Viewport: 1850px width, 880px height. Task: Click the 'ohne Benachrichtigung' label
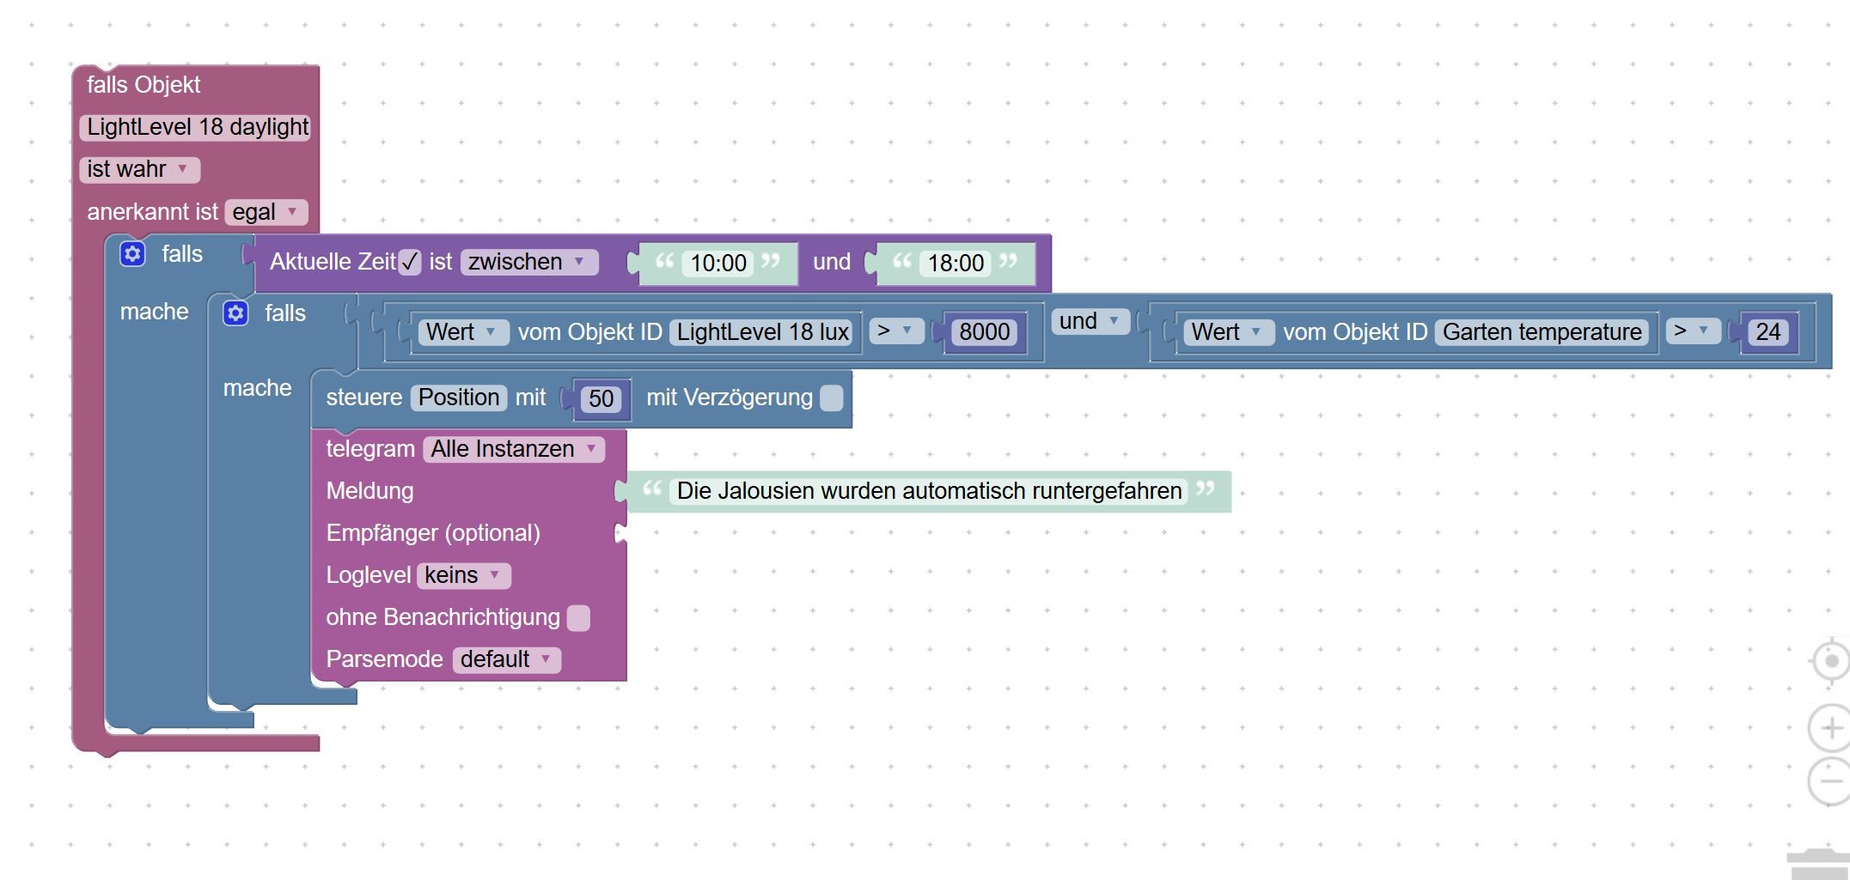[x=443, y=617]
